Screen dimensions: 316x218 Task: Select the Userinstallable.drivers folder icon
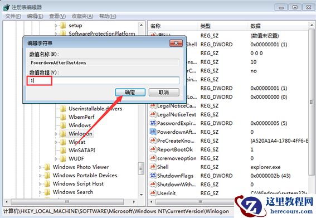point(63,109)
